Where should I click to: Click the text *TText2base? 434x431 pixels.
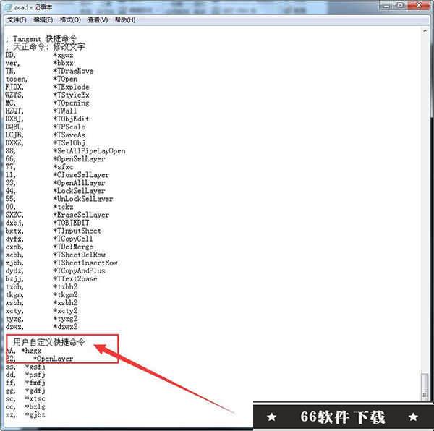point(75,279)
